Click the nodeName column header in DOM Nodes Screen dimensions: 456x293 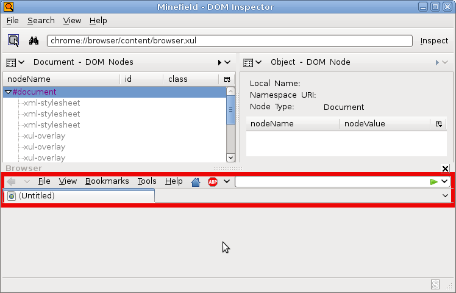click(x=62, y=79)
